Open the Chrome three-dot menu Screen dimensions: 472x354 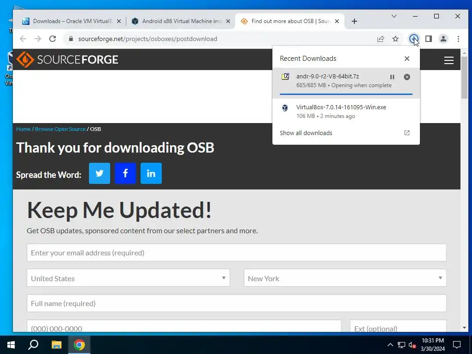tap(458, 39)
